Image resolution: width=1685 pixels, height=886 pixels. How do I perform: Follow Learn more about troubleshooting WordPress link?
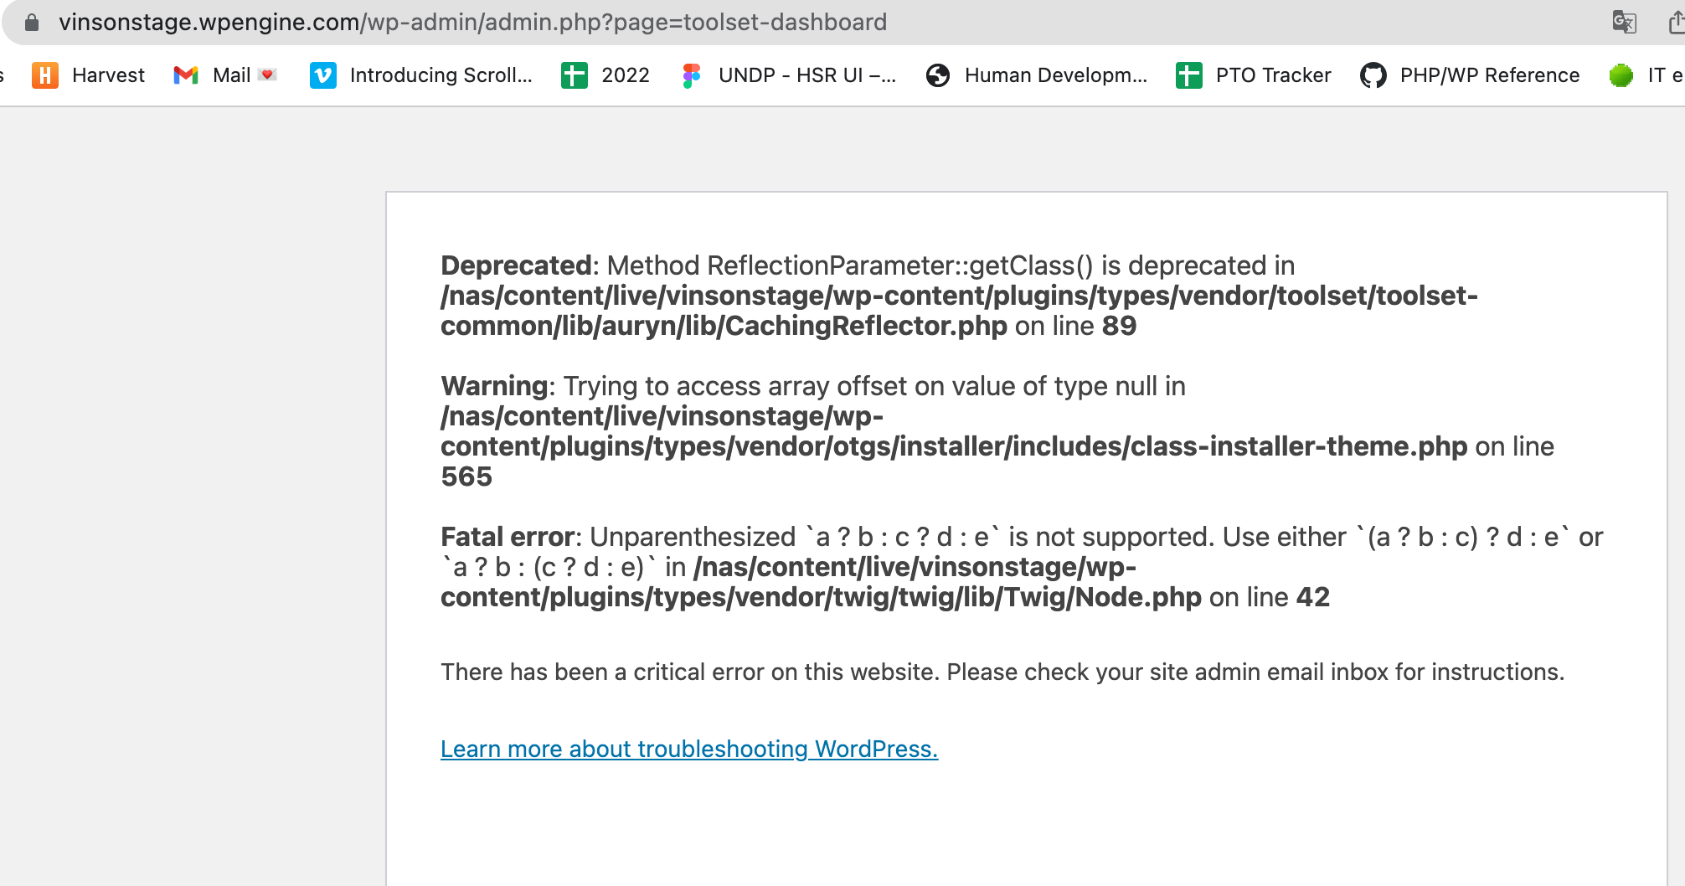click(x=689, y=749)
